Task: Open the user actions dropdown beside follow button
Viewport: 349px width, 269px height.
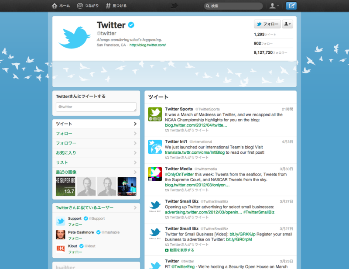Action: click(x=287, y=24)
